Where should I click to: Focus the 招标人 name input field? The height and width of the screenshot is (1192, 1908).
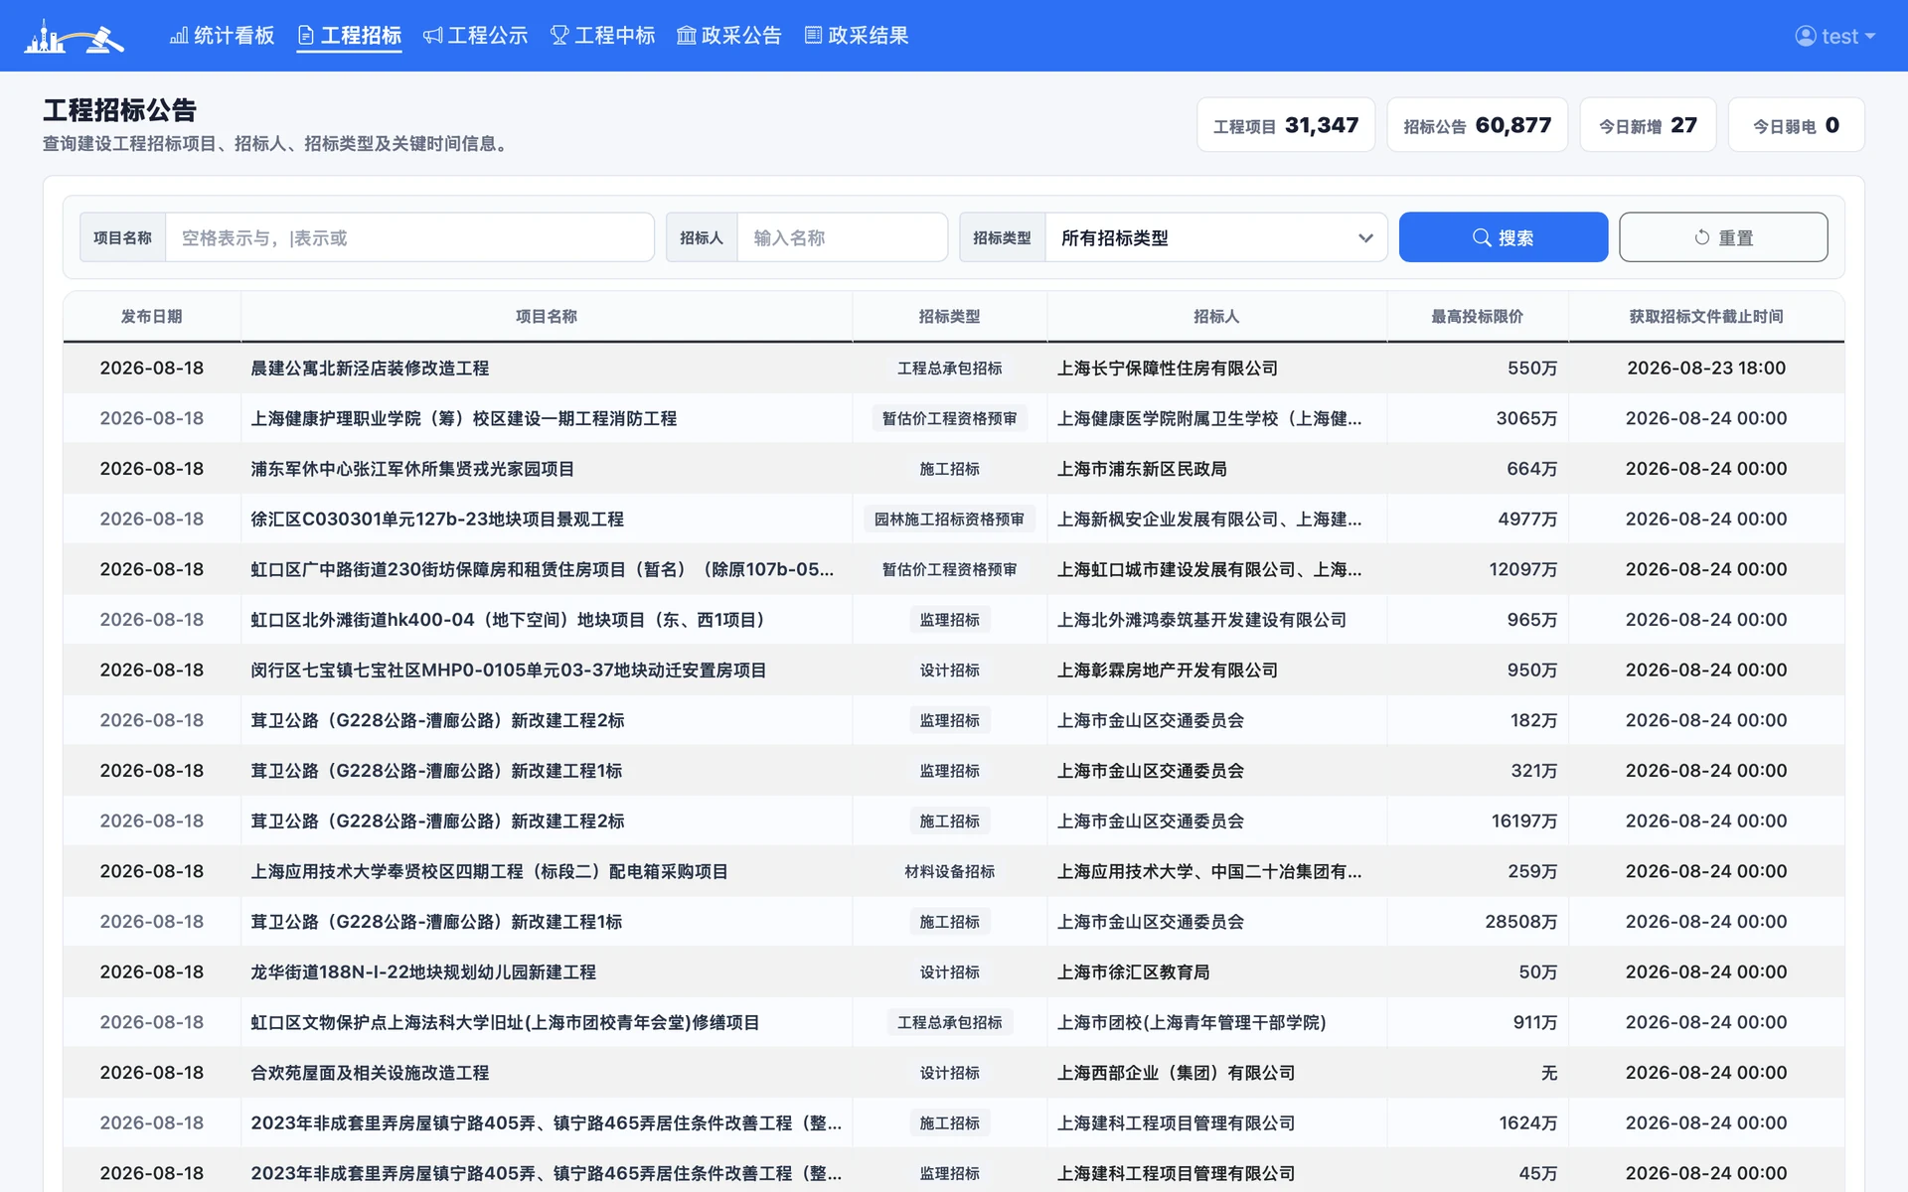tap(842, 237)
